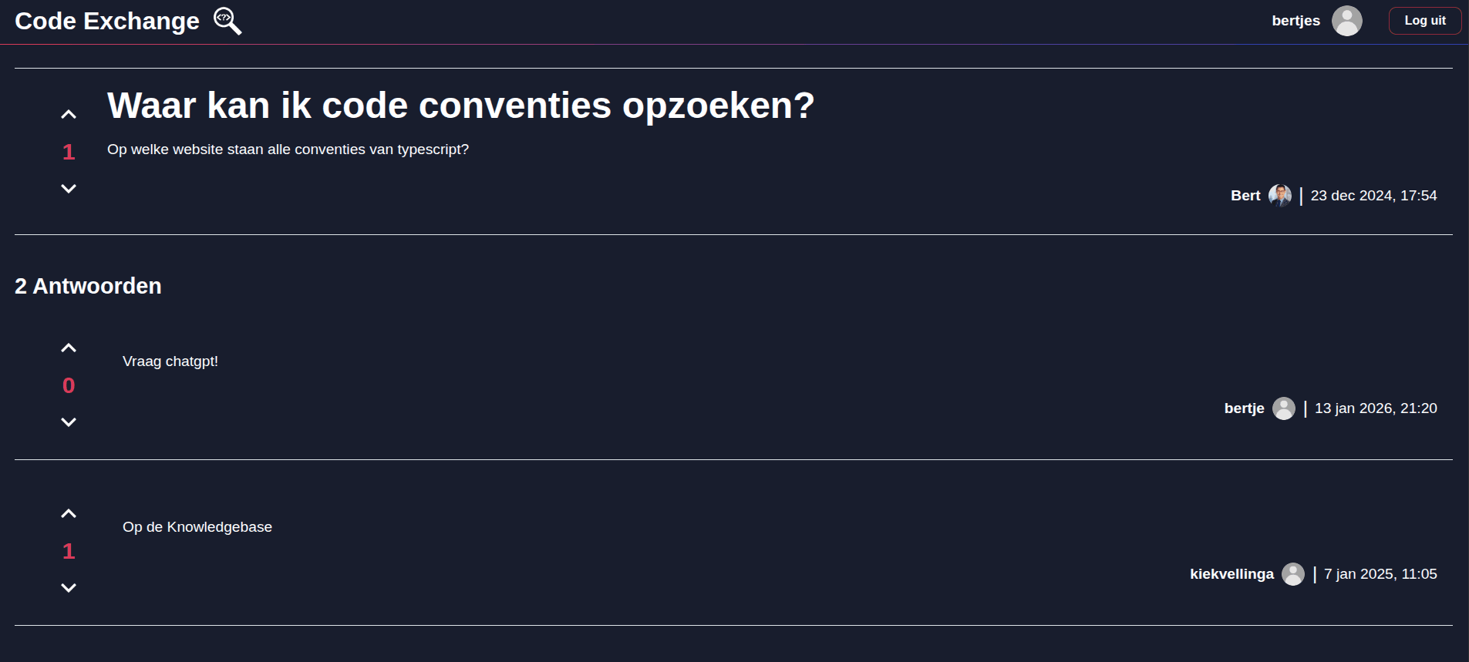The height and width of the screenshot is (662, 1469).
Task: Open kiekvellinga's username link
Action: coord(1231,574)
